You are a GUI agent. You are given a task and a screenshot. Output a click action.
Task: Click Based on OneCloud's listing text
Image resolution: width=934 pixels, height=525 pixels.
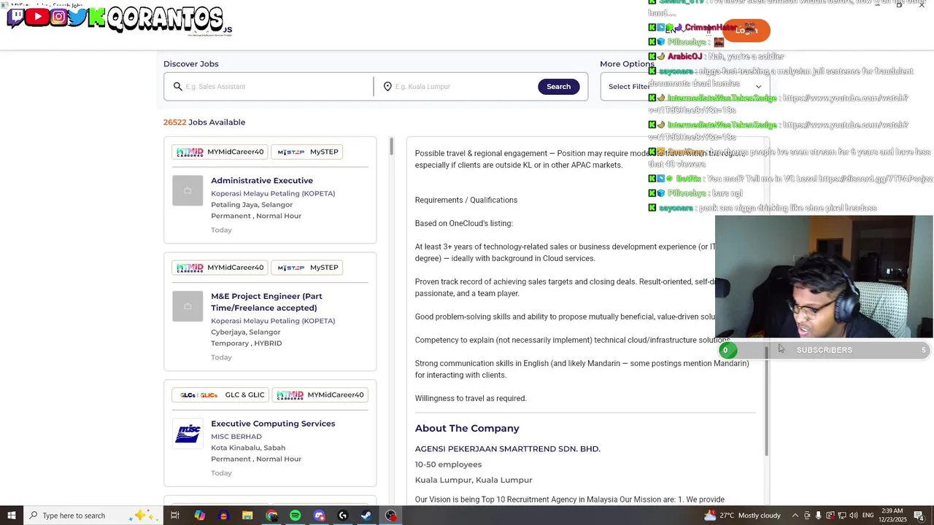464,223
